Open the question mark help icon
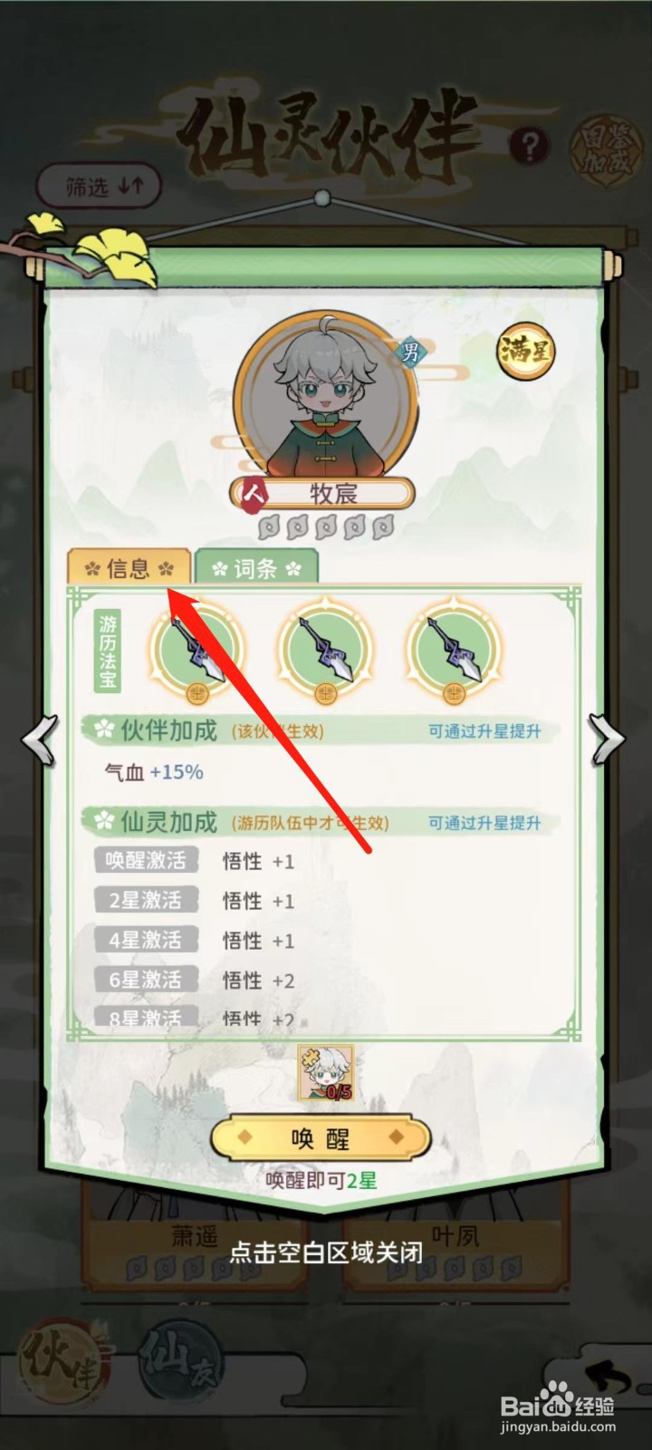This screenshot has width=652, height=1450. tap(530, 145)
